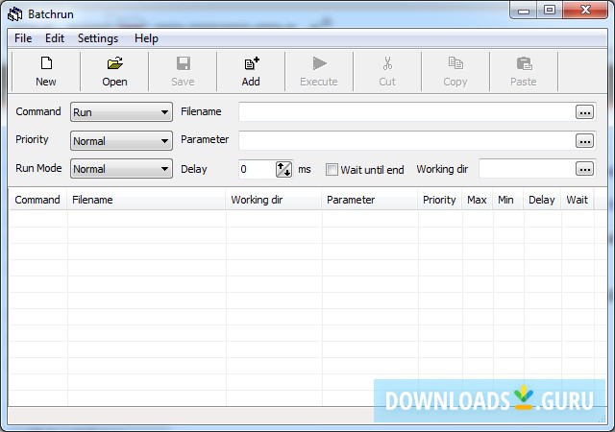This screenshot has width=615, height=432.
Task: Close the Batchrun window
Action: coord(585,11)
